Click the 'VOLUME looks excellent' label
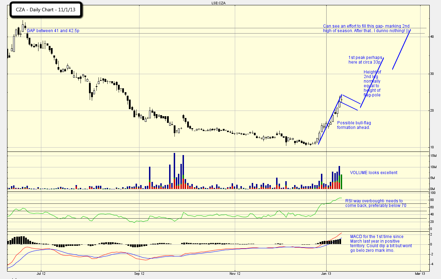This screenshot has width=441, height=279. [374, 173]
